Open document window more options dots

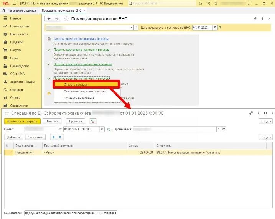click(x=259, y=113)
